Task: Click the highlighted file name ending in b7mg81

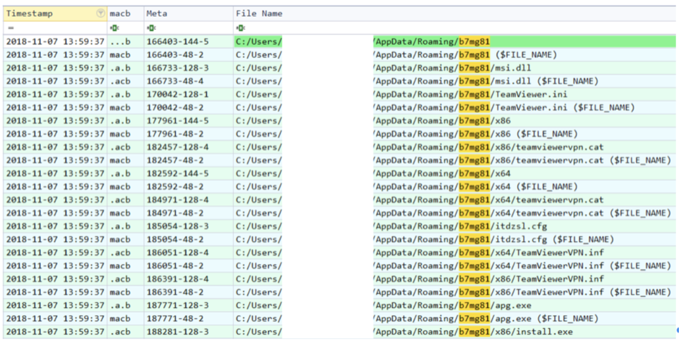Action: point(455,41)
